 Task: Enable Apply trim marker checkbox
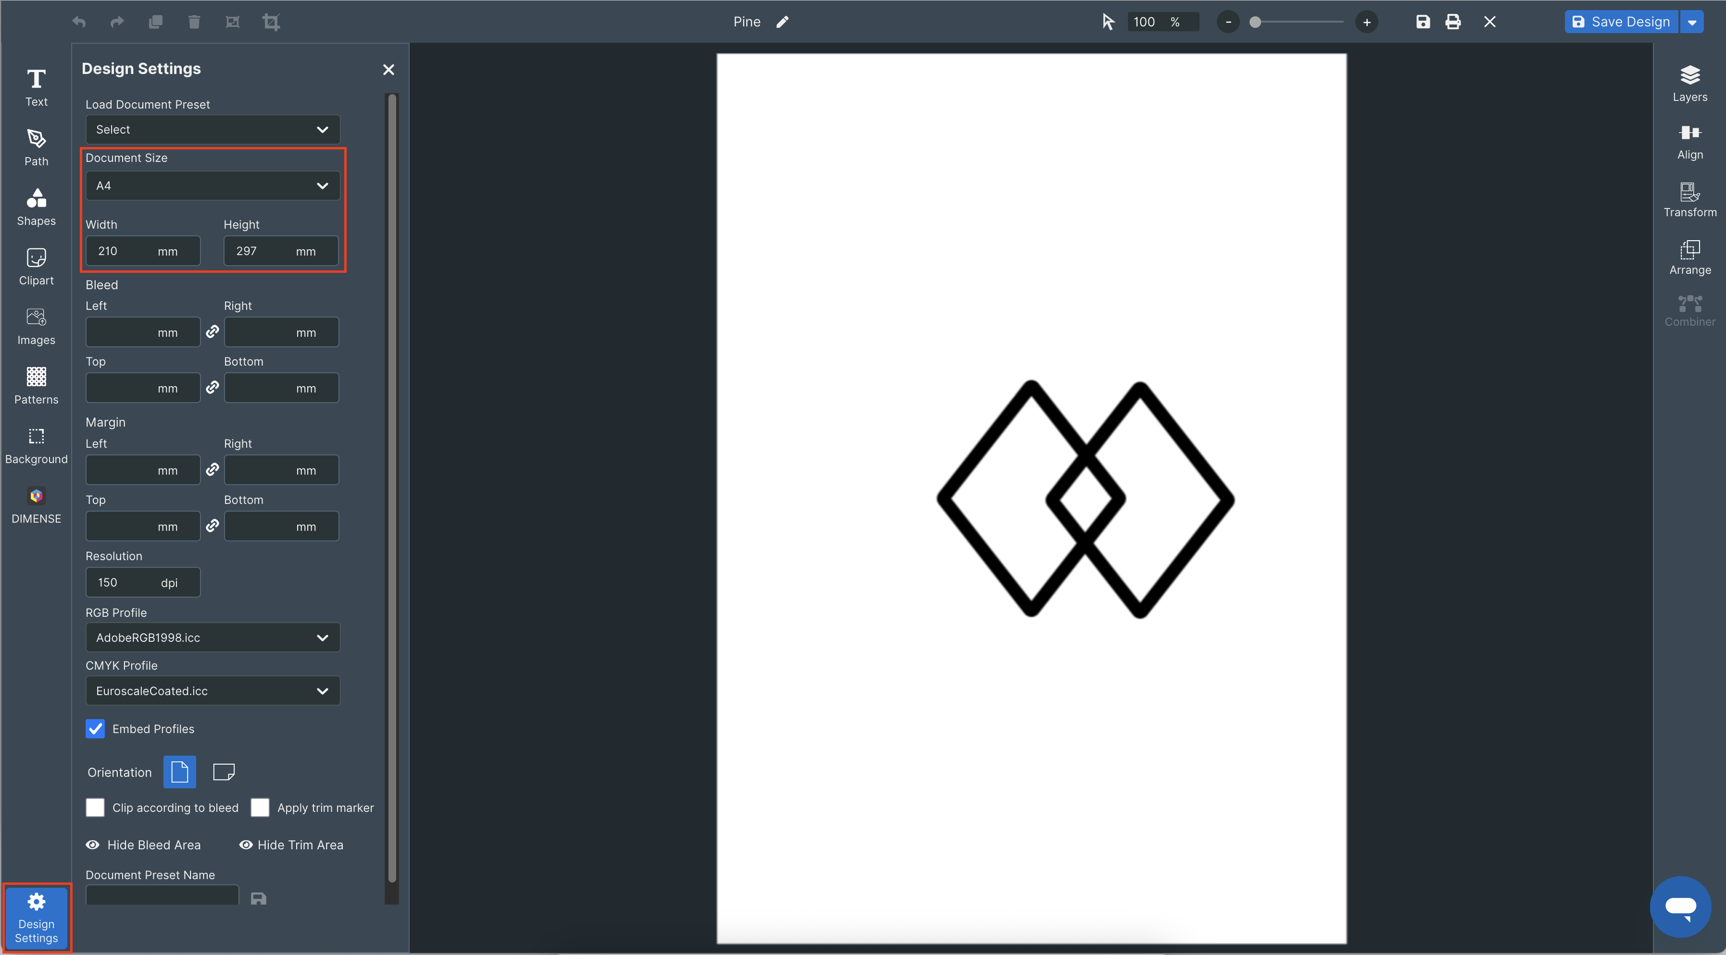point(260,808)
